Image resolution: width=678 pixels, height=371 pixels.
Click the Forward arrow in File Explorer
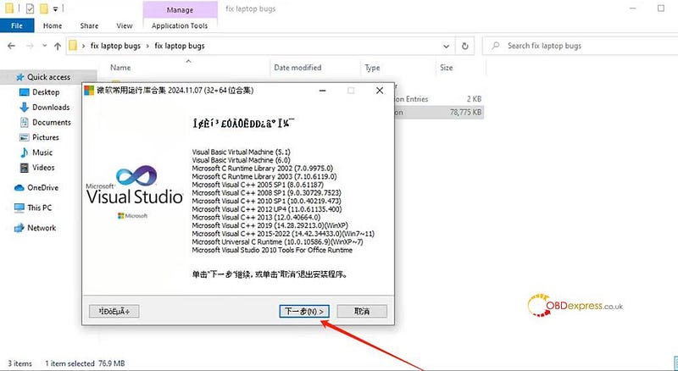30,46
